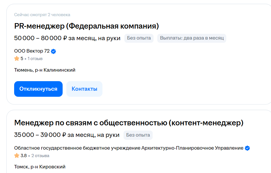This screenshot has width=271, height=173.
Task: Click the ООО Вектор 72 company name
Action: 32,51
